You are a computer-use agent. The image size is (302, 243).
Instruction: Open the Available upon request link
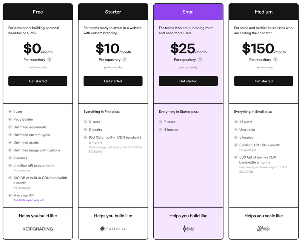pyautogui.click(x=29, y=200)
